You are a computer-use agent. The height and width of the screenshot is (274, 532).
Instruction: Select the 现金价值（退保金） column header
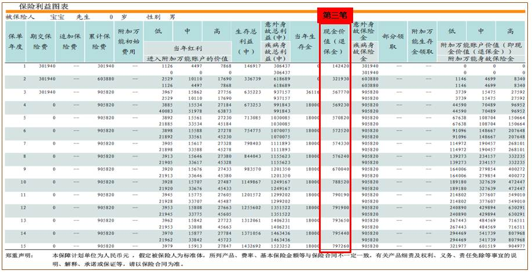pos(335,42)
